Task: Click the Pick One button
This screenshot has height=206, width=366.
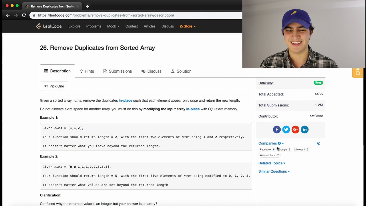Action: tap(54, 86)
